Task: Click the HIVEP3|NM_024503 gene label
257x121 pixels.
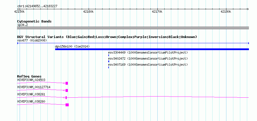Action: (x=31, y=80)
